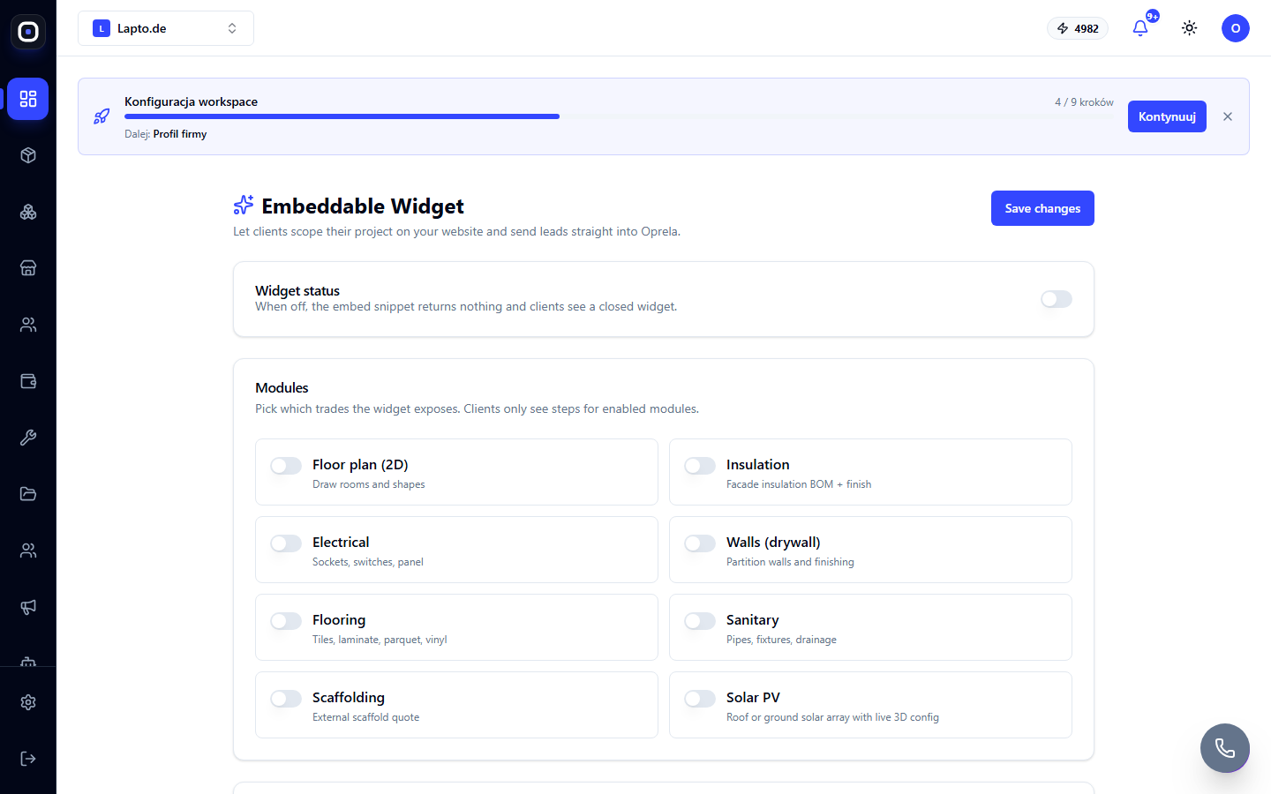Click 'Partition walls and finishing' description

790,562
